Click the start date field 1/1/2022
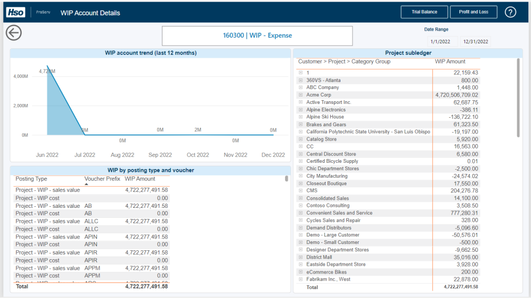 pyautogui.click(x=441, y=41)
